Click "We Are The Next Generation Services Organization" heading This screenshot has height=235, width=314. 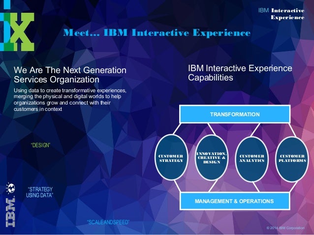point(70,75)
